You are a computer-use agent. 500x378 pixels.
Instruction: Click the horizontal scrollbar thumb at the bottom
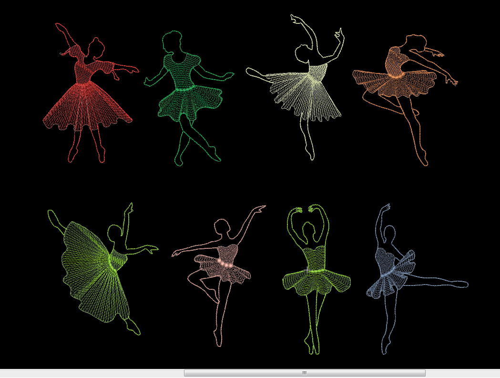coord(305,373)
